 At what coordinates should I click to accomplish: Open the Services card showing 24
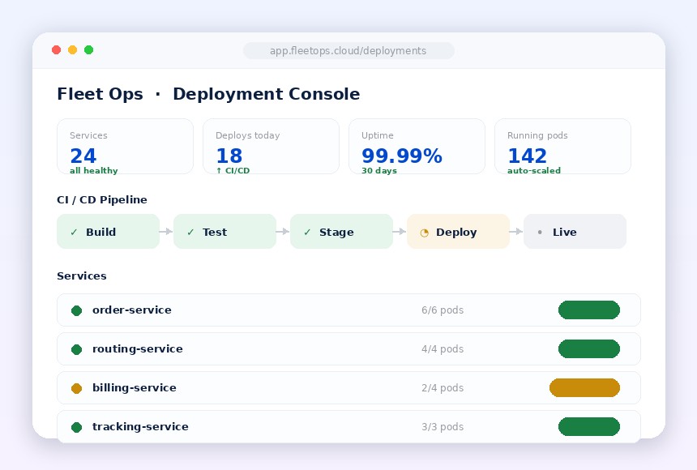point(126,147)
